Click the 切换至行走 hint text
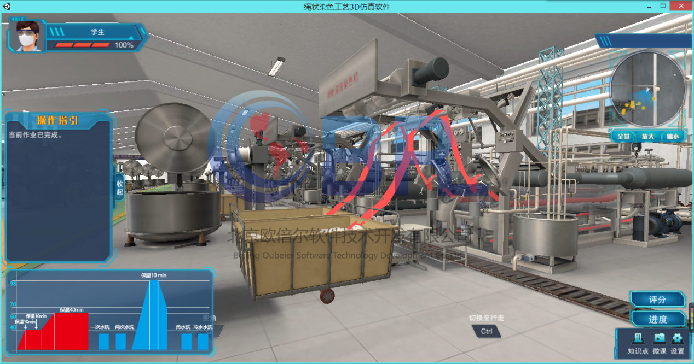Screen dimensions: 694x364 pyautogui.click(x=486, y=318)
